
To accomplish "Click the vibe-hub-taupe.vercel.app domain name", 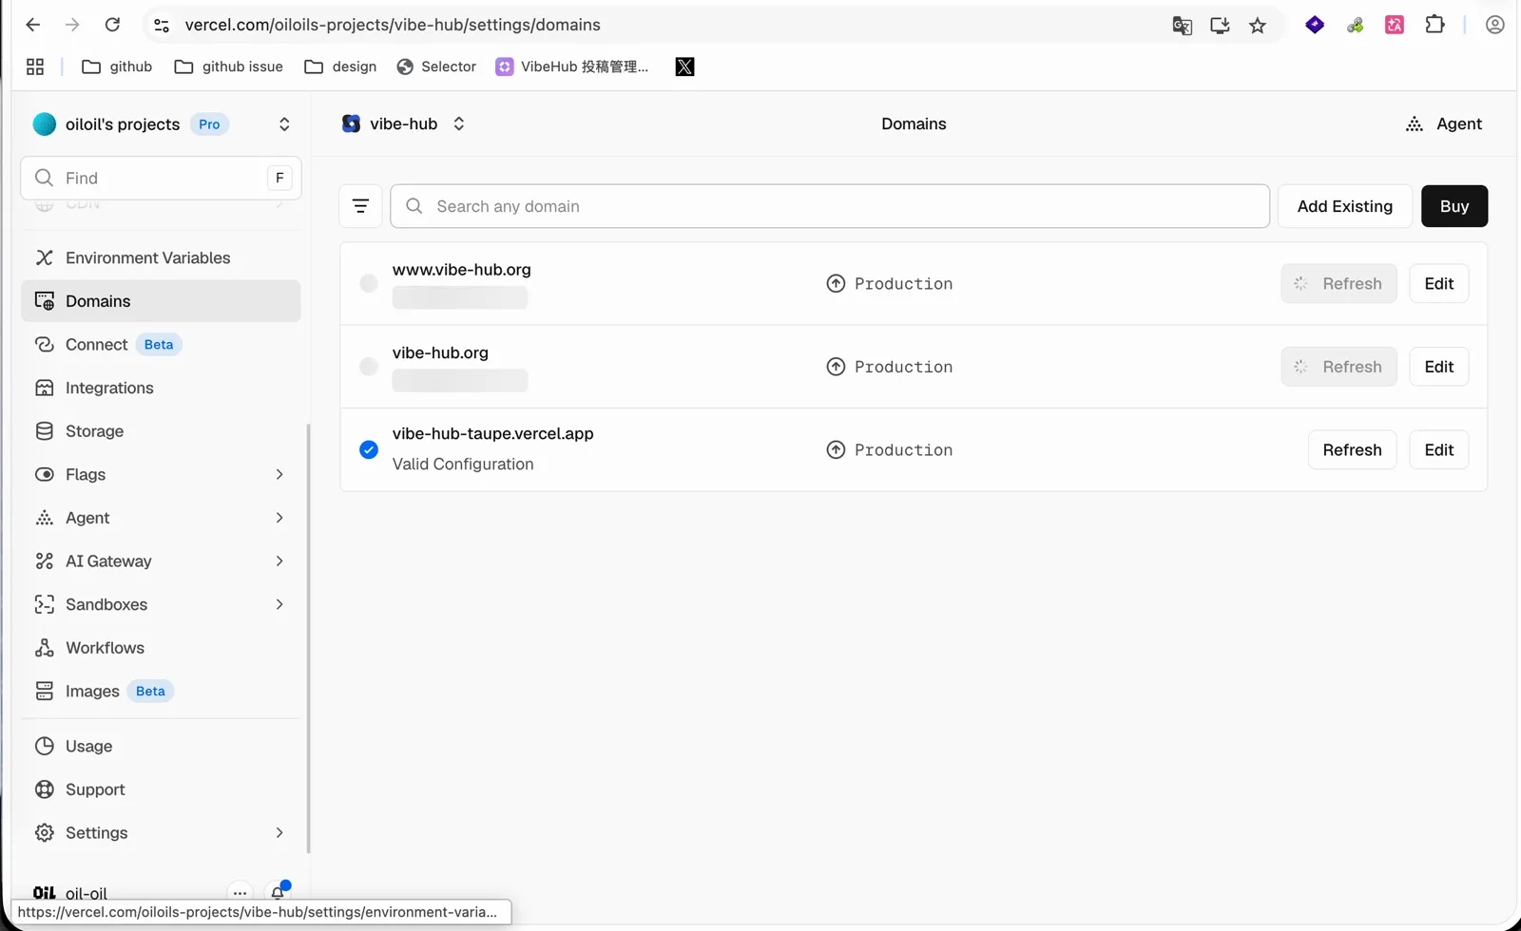I will point(492,433).
